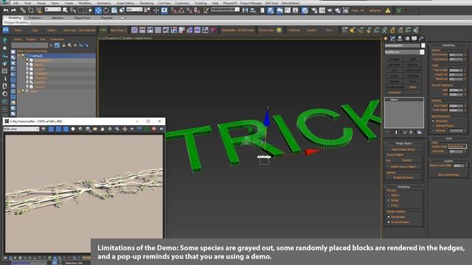Click the Mirror tool icon

pyautogui.click(x=245, y=10)
